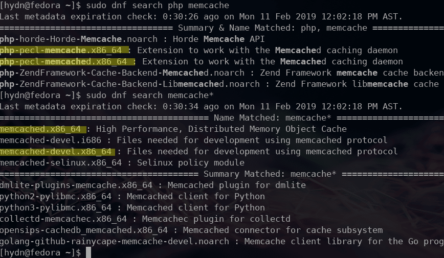Click the 'Summary Matched: memcache*' header line
Viewport: 444px width, 258px height.
click(x=222, y=174)
